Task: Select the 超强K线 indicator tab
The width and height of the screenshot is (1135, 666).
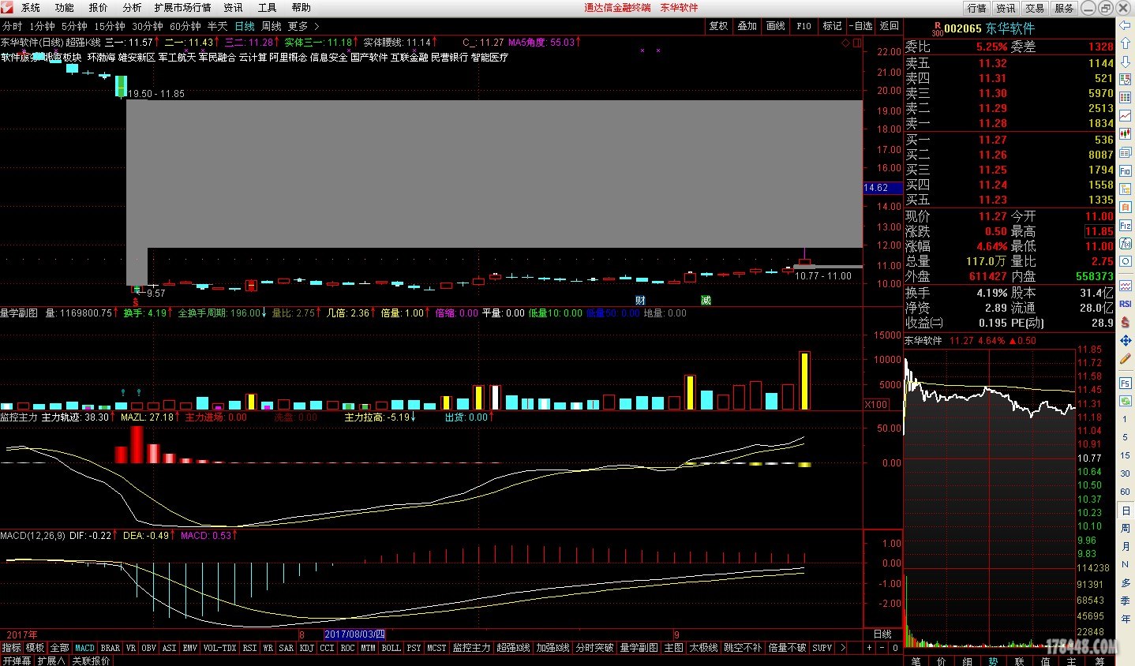Action: 513,648
